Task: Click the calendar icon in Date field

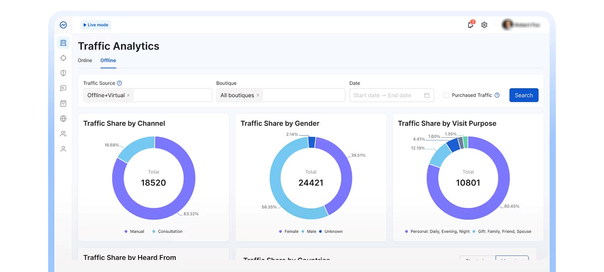Action: (x=427, y=95)
